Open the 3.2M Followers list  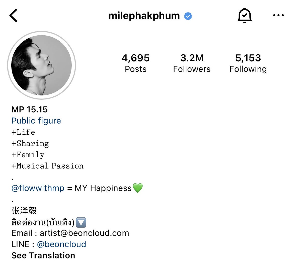[x=192, y=63]
